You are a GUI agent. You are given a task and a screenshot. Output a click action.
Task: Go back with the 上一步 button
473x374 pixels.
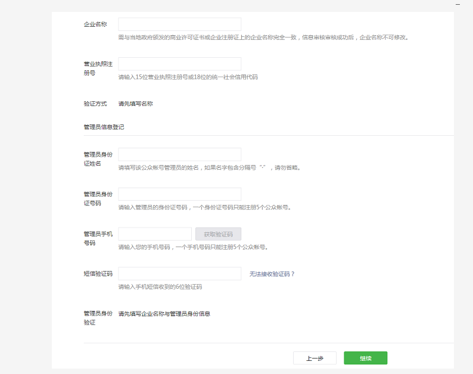pyautogui.click(x=315, y=358)
